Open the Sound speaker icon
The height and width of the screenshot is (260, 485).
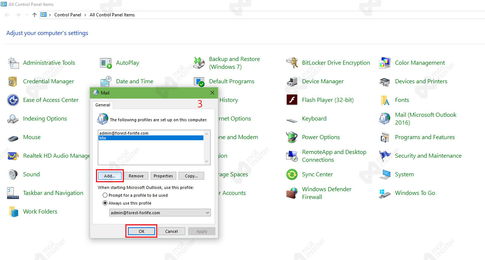13,174
